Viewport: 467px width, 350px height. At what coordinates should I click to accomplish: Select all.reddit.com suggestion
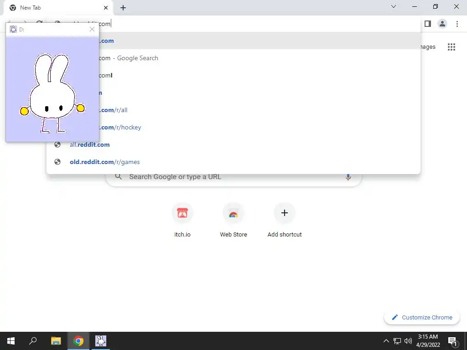tap(233, 144)
